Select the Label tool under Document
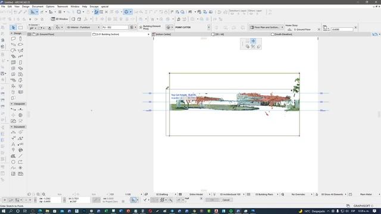381x214 pixels. click(x=21, y=144)
